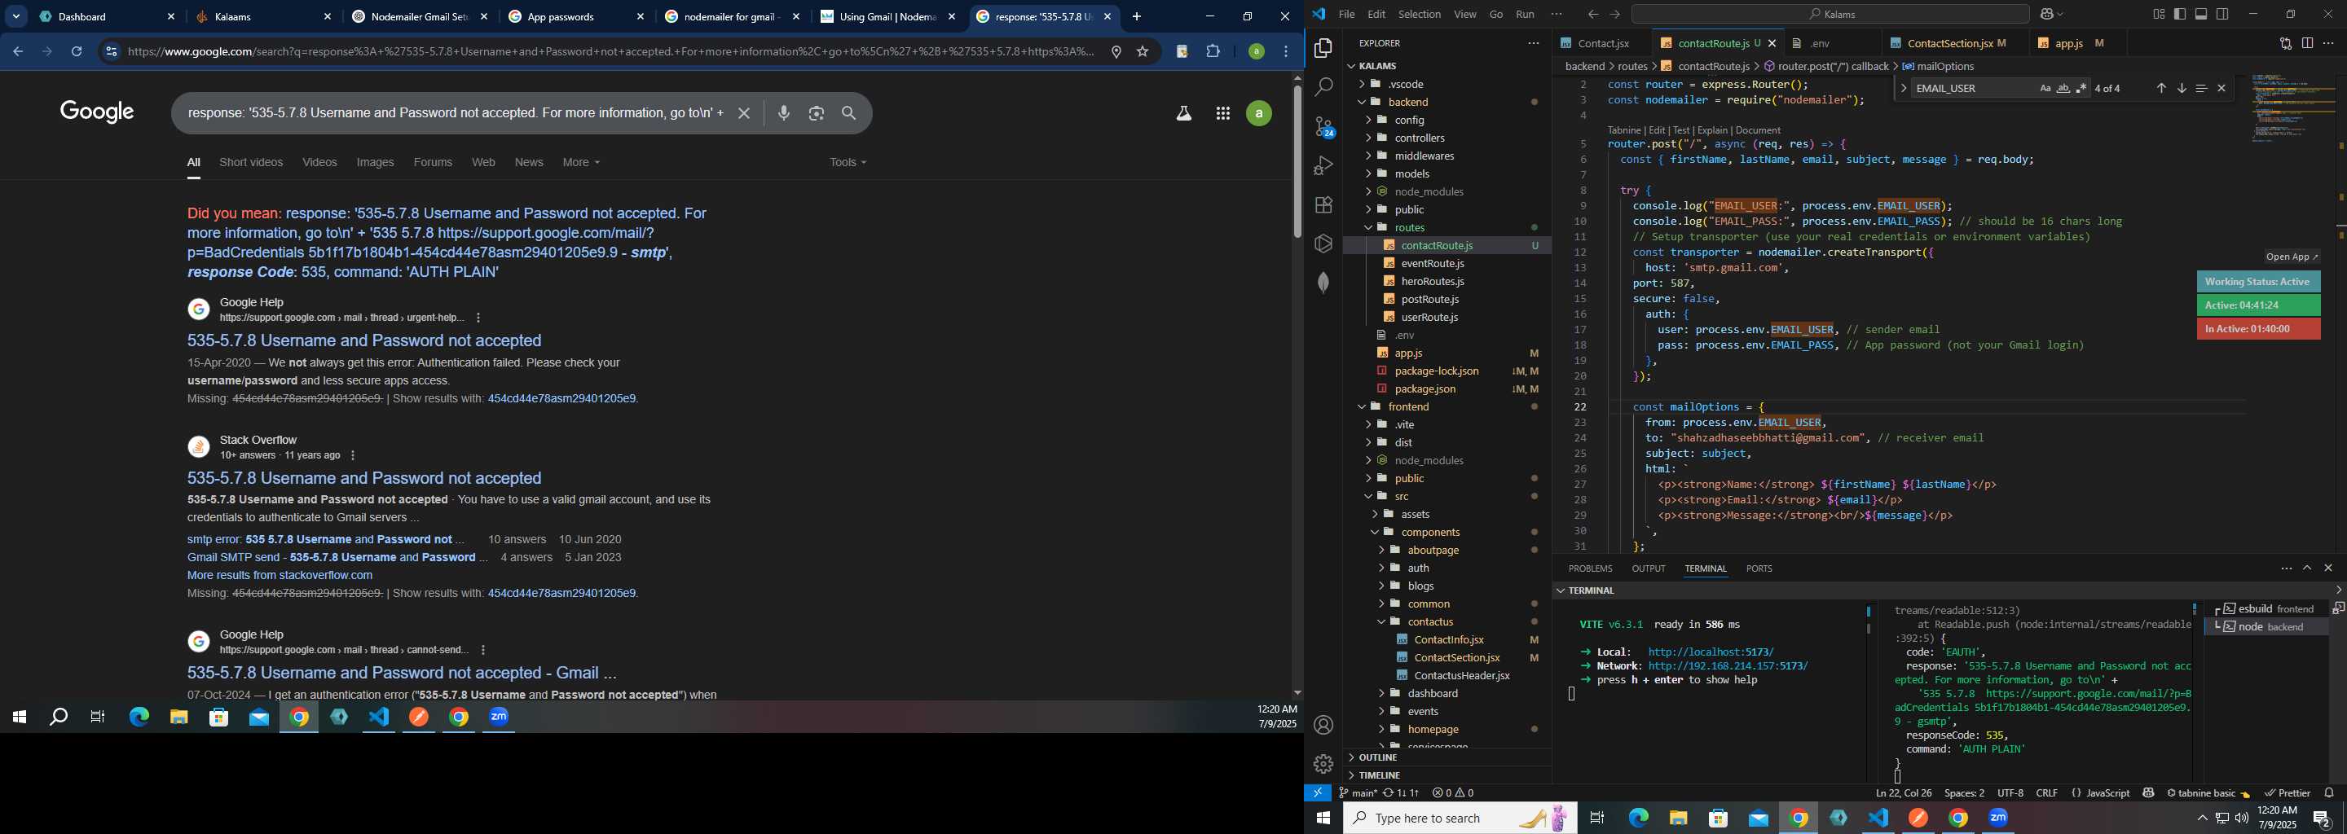Click Chrome address bar URL

click(610, 52)
